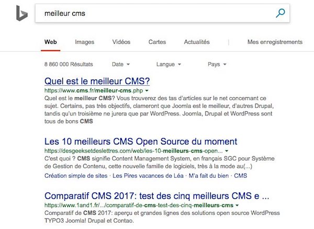The width and height of the screenshot is (314, 229).
Task: Open Mes enregistrements
Action: (275, 42)
